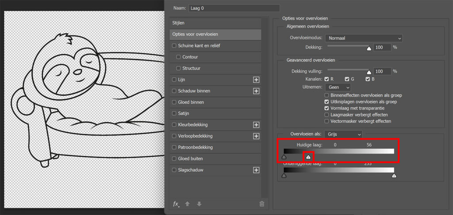
Task: Open the Overvloeien als dropdown set to Grijs
Action: point(343,134)
